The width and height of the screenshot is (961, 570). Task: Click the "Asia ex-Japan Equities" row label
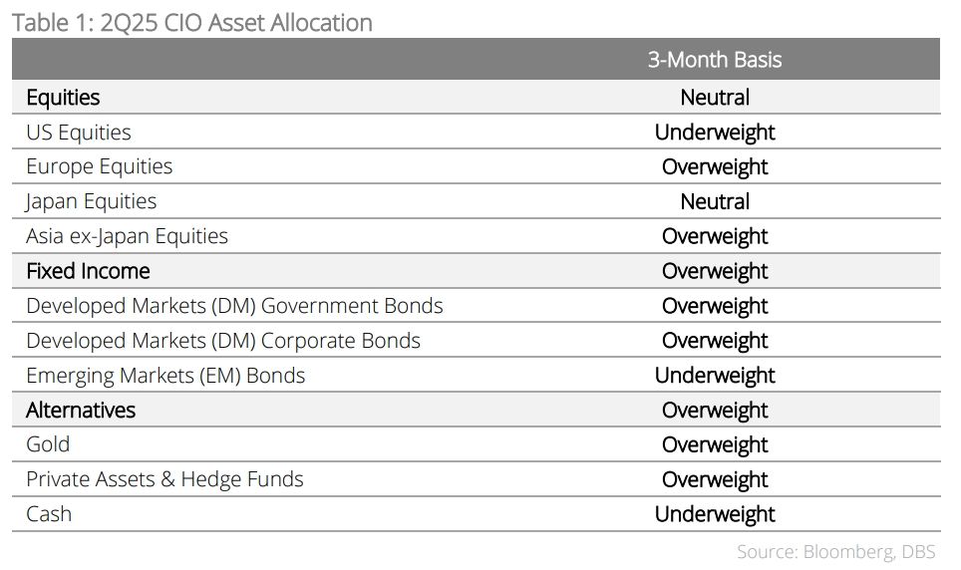128,236
